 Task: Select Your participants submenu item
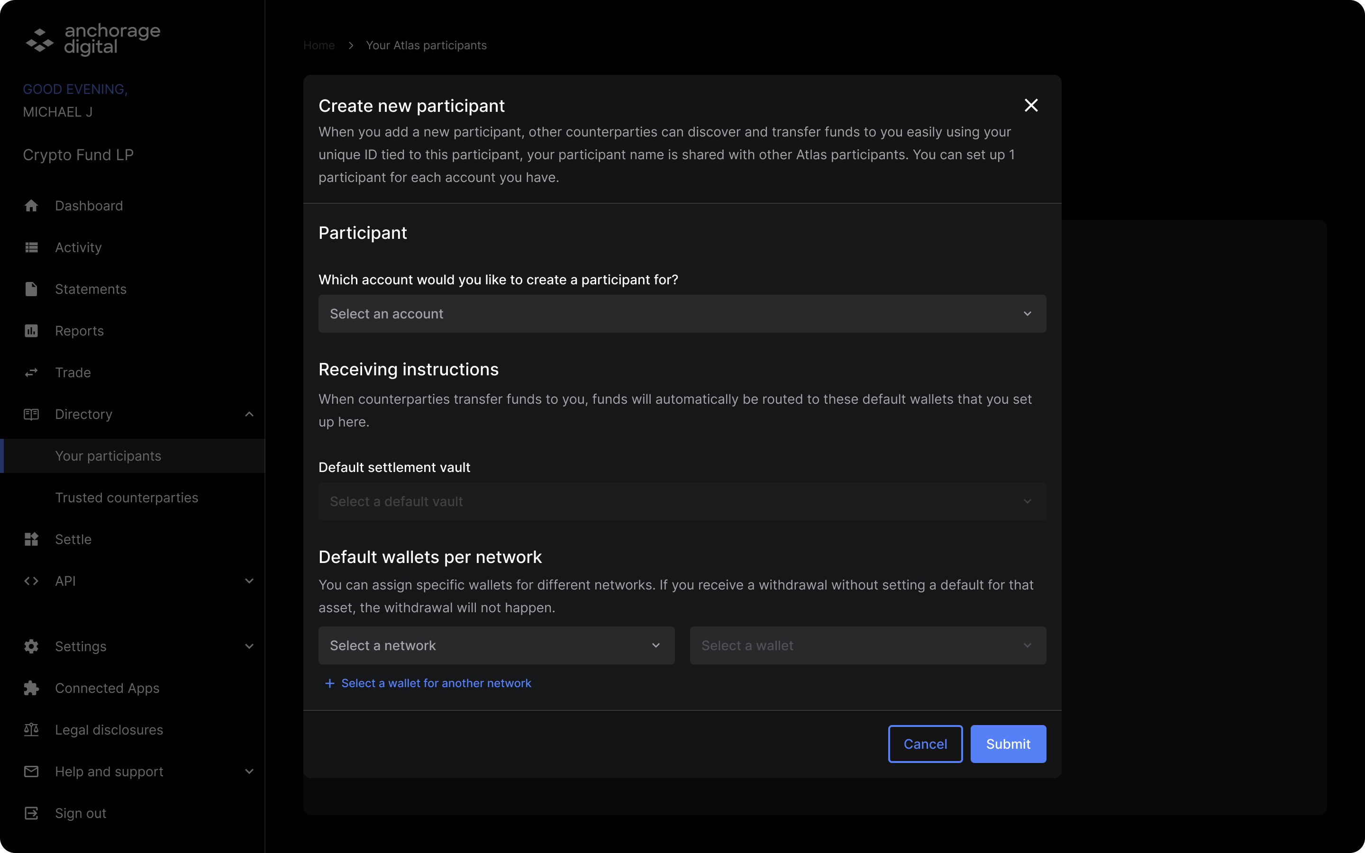coord(133,456)
